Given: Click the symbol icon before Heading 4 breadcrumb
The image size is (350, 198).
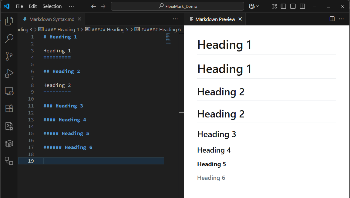Looking at the screenshot, I should tap(41, 29).
